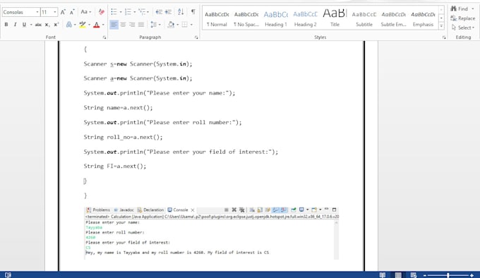480x278 pixels.
Task: Apply the Normal style
Action: click(x=217, y=18)
